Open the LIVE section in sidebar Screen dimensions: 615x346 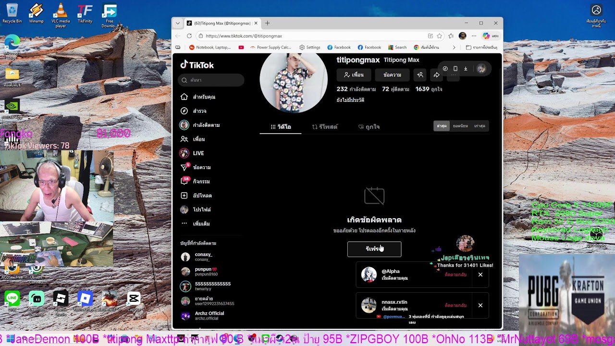(192, 153)
